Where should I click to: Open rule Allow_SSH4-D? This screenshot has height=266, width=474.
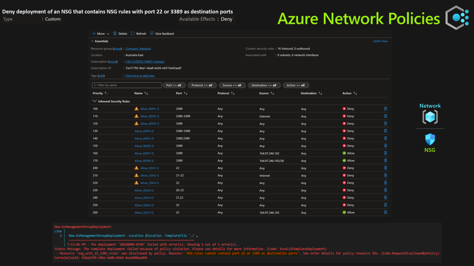tap(144, 190)
